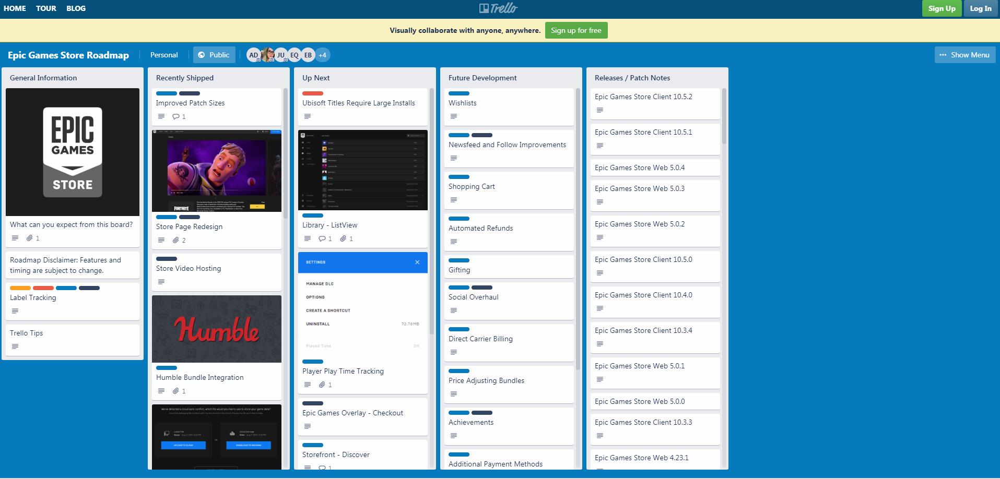Open Epic Games Store logo card image
This screenshot has height=479, width=1000.
point(73,152)
